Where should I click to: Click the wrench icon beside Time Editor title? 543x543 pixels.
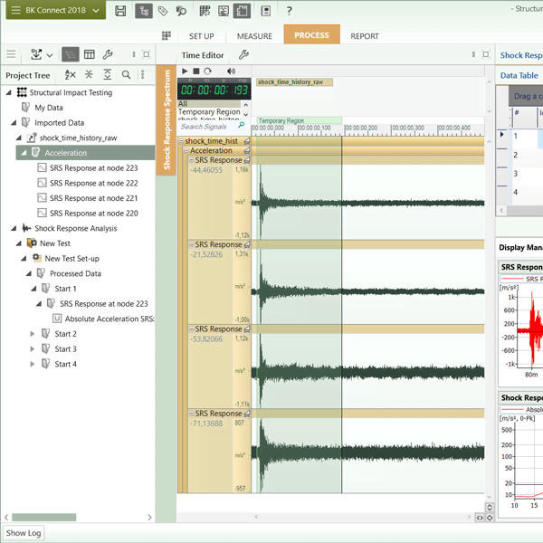243,55
